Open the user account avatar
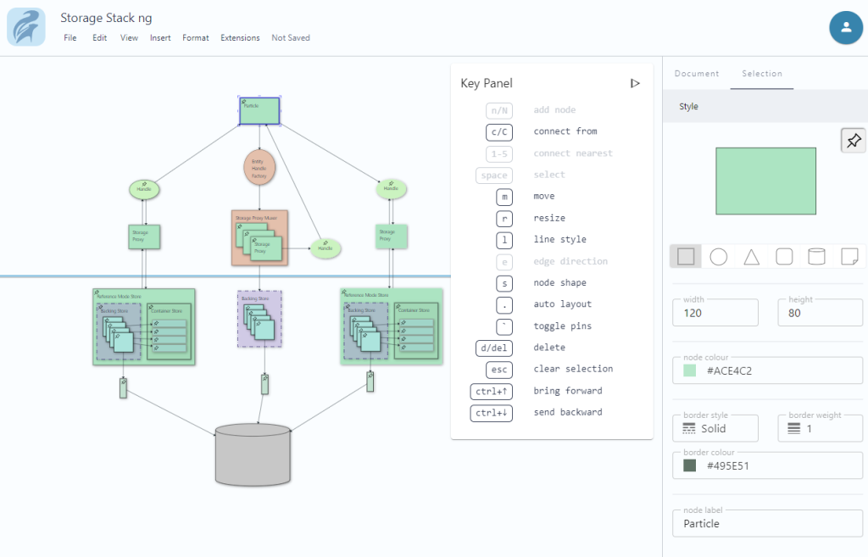Image resolution: width=868 pixels, height=557 pixels. [845, 27]
